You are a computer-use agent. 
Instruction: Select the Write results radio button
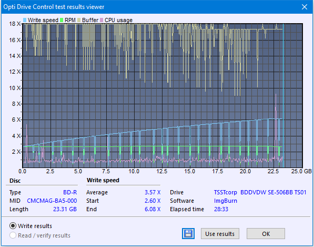13,226
